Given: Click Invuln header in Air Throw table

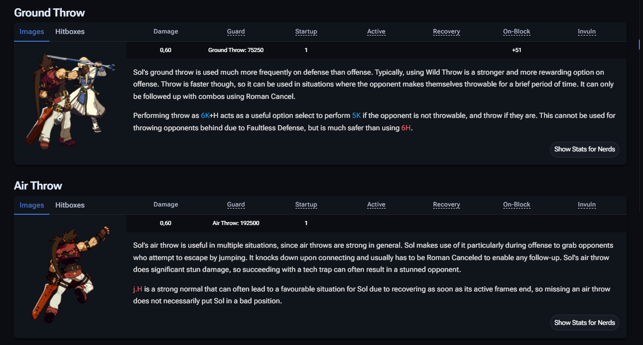Looking at the screenshot, I should (x=587, y=205).
